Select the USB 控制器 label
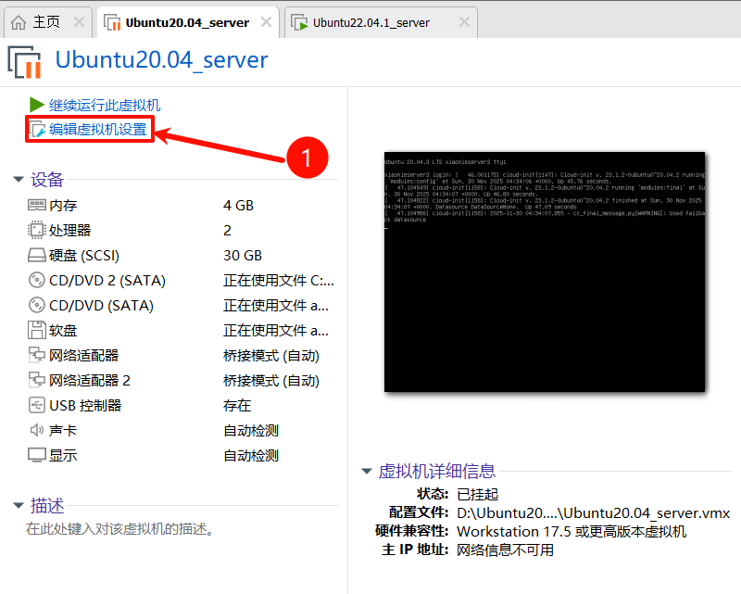The height and width of the screenshot is (594, 741). coord(85,406)
